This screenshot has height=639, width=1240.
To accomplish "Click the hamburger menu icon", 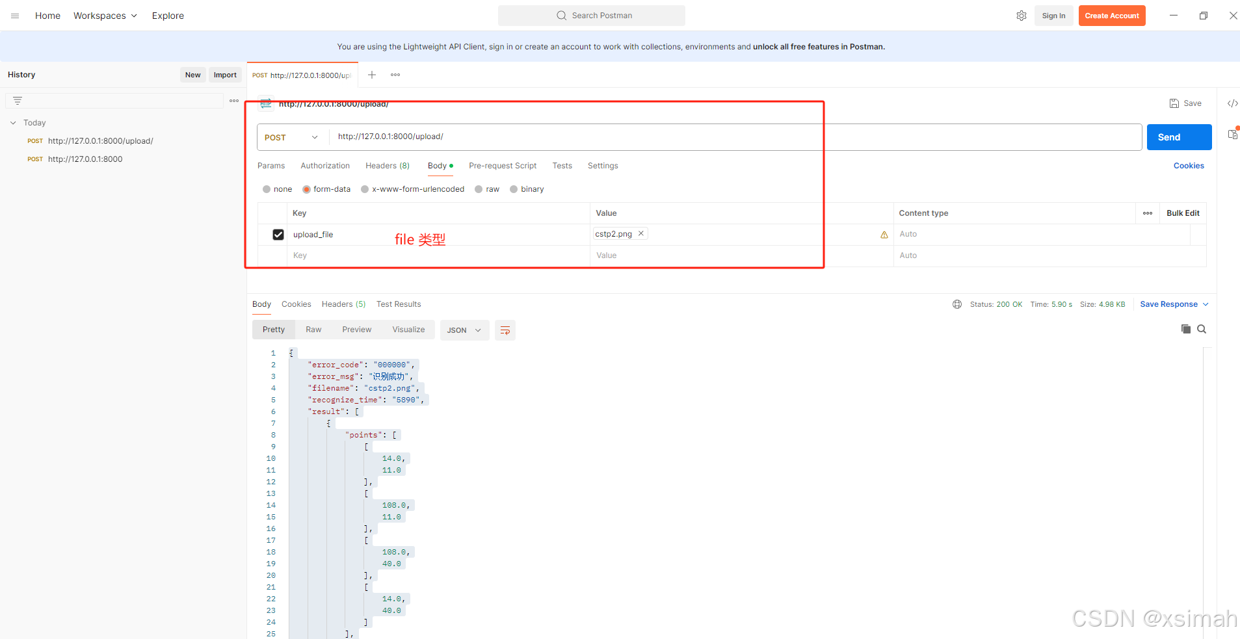I will coord(14,15).
